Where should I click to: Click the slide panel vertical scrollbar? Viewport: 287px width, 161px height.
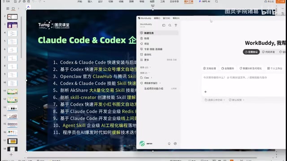pos(22,38)
